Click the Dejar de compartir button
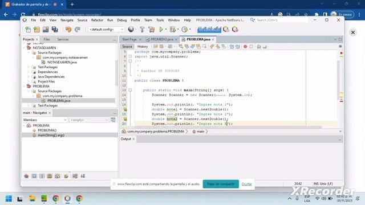365x205 pixels. click(221, 184)
